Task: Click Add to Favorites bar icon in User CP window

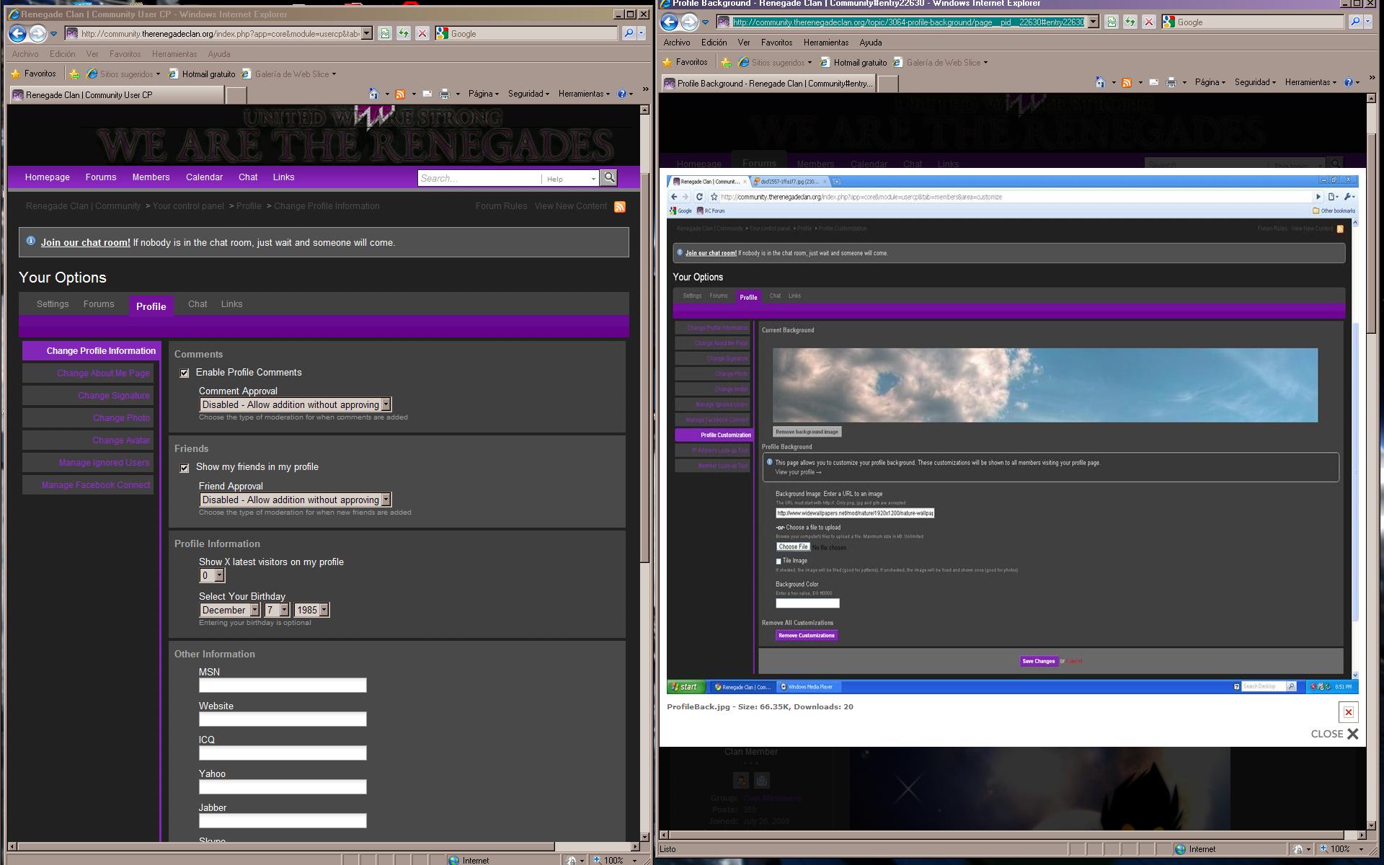Action: [x=74, y=74]
